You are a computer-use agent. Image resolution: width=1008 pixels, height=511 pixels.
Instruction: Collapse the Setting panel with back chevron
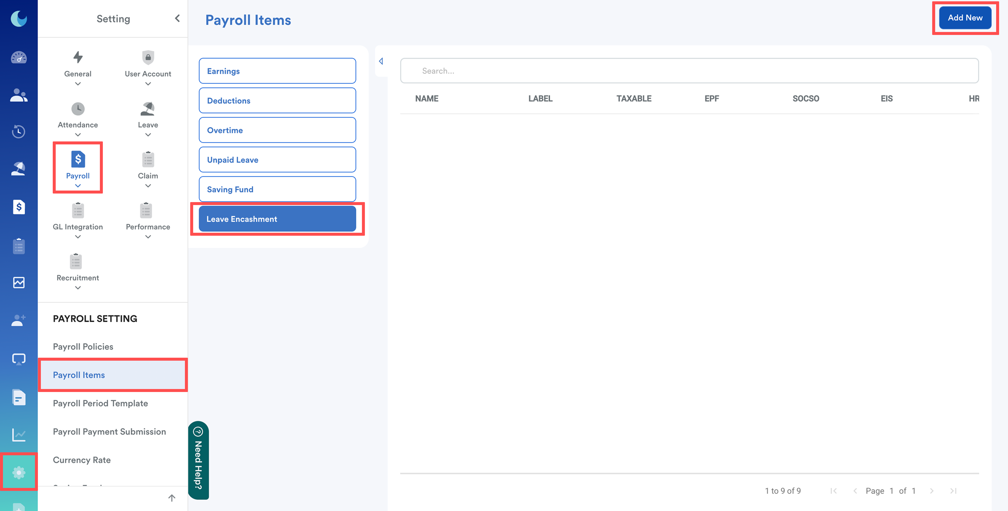(x=177, y=18)
